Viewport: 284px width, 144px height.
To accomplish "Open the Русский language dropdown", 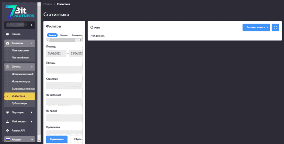I will (19, 140).
